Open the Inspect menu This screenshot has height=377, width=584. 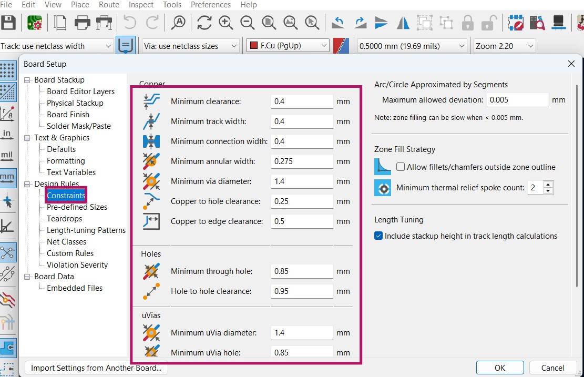[x=141, y=5]
